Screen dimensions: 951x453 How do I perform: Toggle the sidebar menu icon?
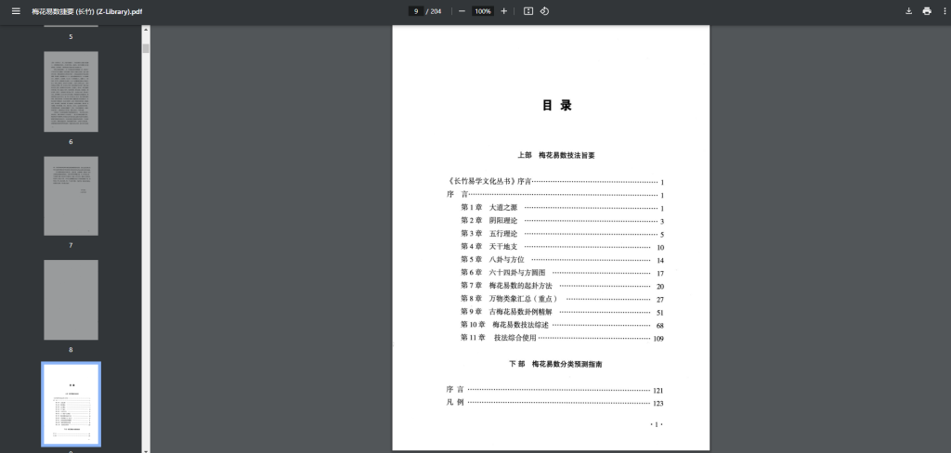[16, 11]
